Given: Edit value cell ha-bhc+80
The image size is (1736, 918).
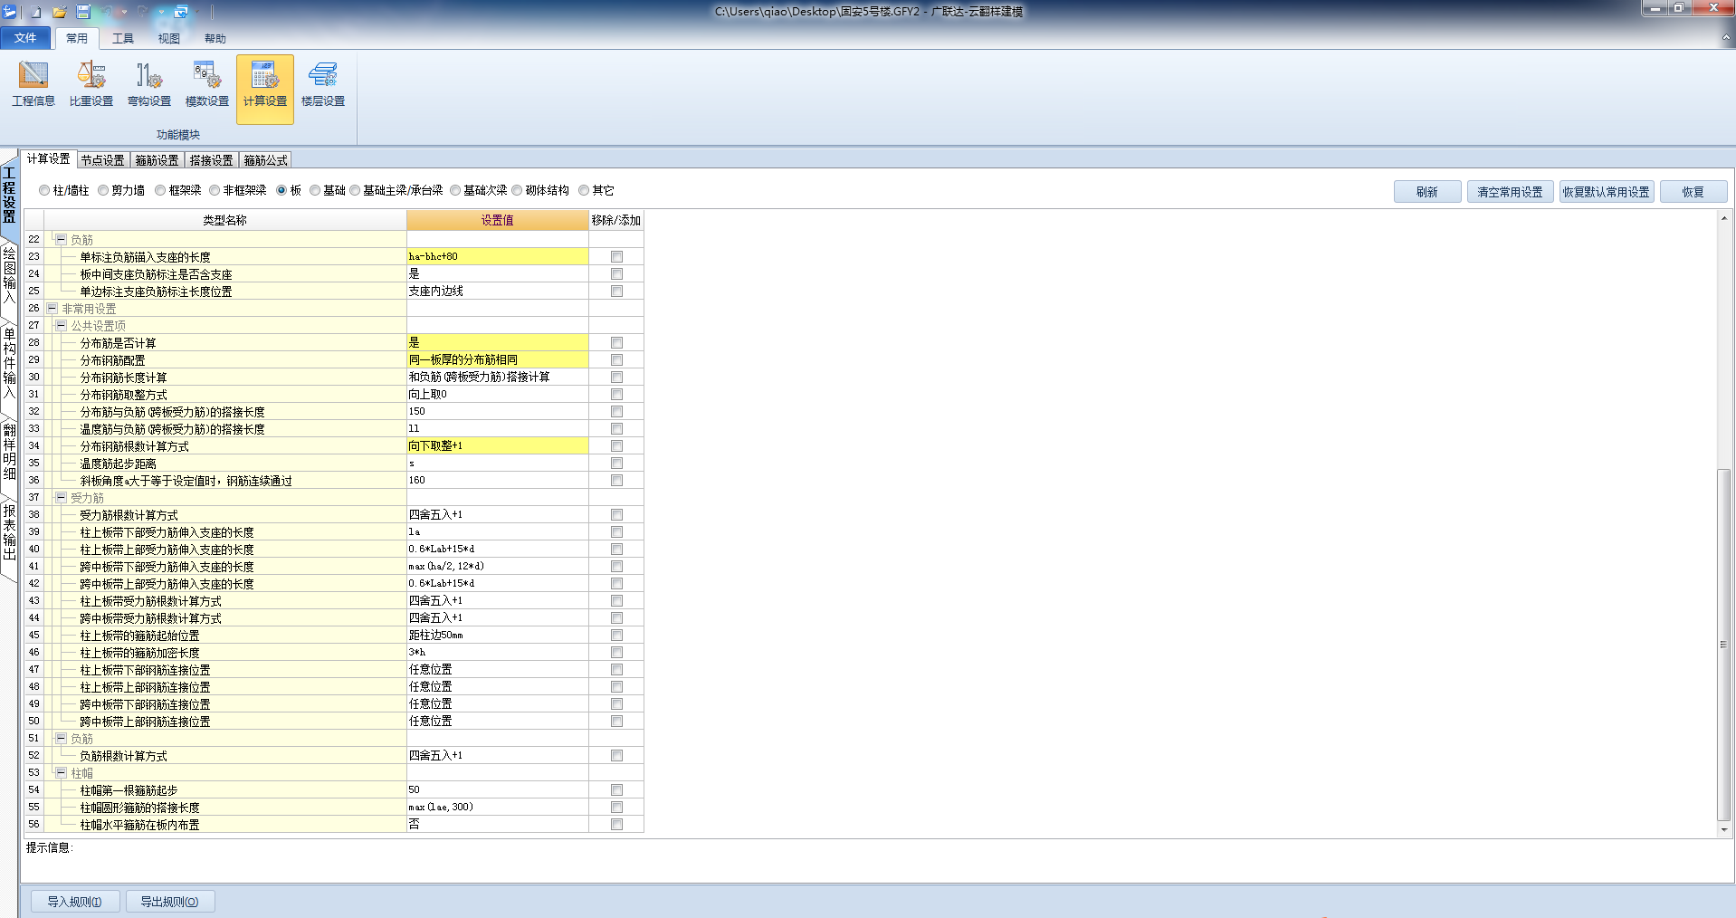Looking at the screenshot, I should (x=497, y=256).
